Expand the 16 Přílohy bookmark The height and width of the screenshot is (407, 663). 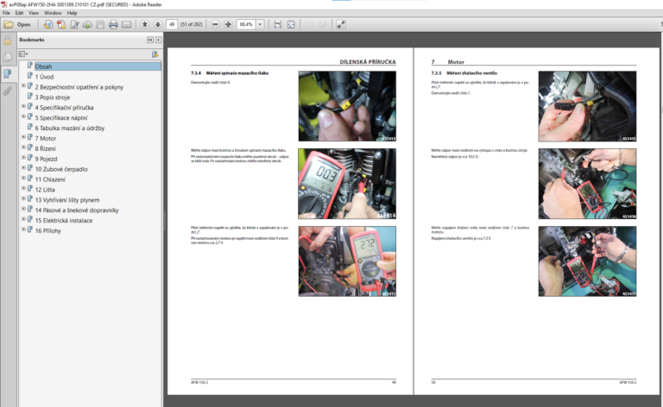pos(23,229)
